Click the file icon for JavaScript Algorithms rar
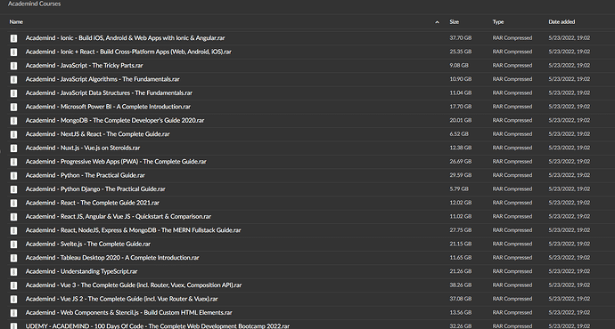The image size is (615, 329). (13, 79)
